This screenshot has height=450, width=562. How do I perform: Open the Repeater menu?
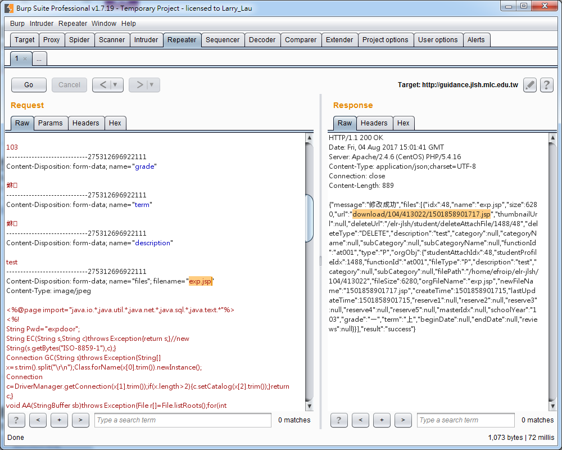pyautogui.click(x=72, y=23)
